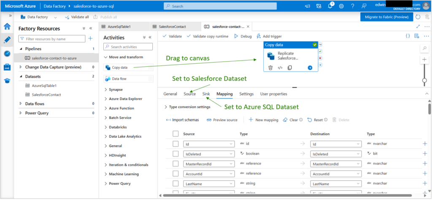This screenshot has height=200, width=432.
Task: Open the Settings activity tab
Action: (x=246, y=94)
